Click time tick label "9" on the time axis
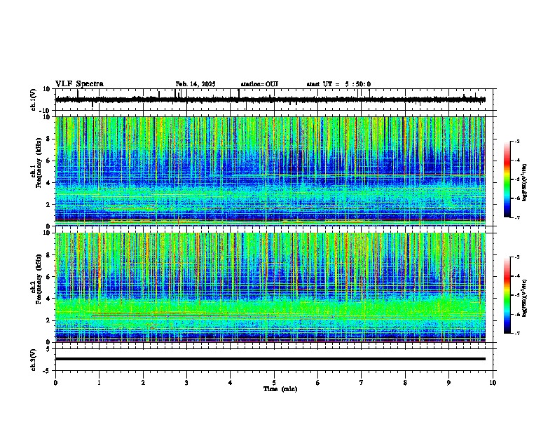 (x=448, y=383)
